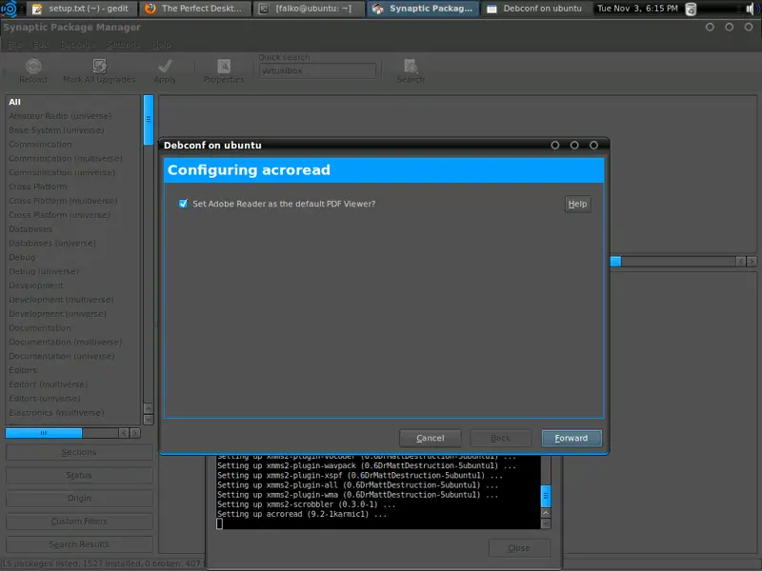
Task: Click the Search Results button
Action: [79, 544]
